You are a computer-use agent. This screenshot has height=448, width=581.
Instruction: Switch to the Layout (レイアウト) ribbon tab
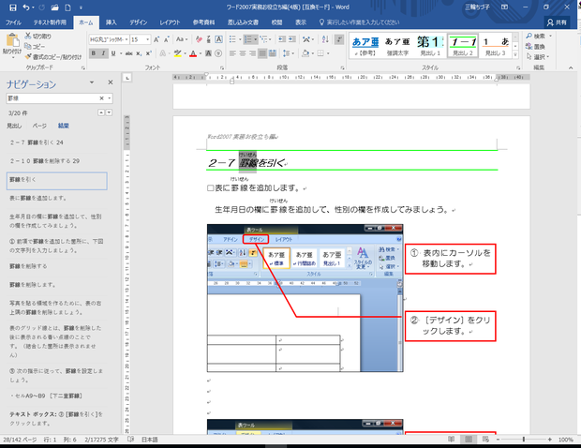(x=170, y=22)
